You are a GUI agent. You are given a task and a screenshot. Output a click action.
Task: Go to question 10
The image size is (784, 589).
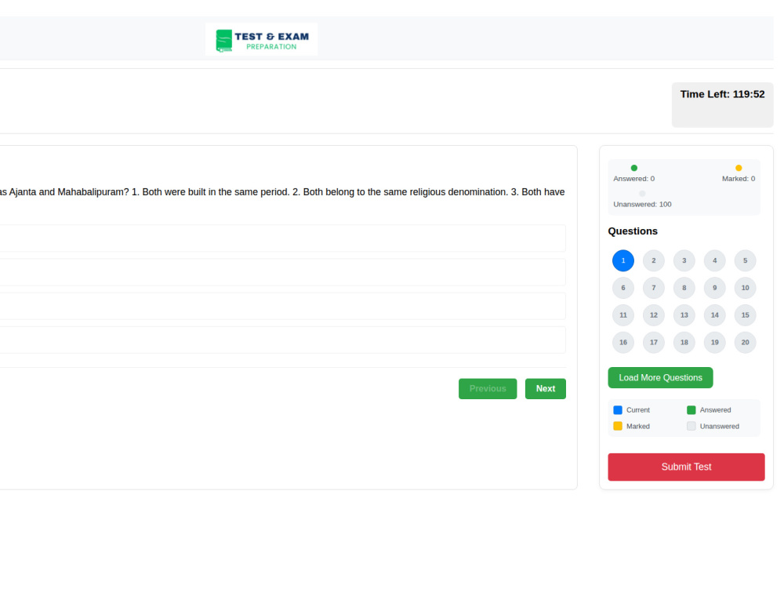click(745, 288)
